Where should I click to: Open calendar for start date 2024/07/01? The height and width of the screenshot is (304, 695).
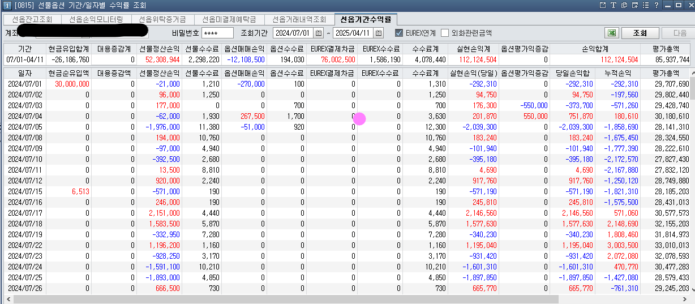click(x=319, y=33)
